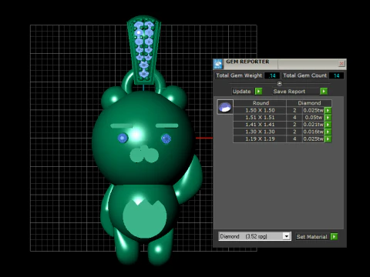This screenshot has width=370, height=277.
Task: Click the 0.021tw weight cell
Action: coord(313,125)
